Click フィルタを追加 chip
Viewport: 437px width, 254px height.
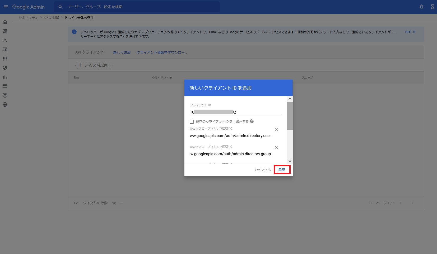point(94,65)
